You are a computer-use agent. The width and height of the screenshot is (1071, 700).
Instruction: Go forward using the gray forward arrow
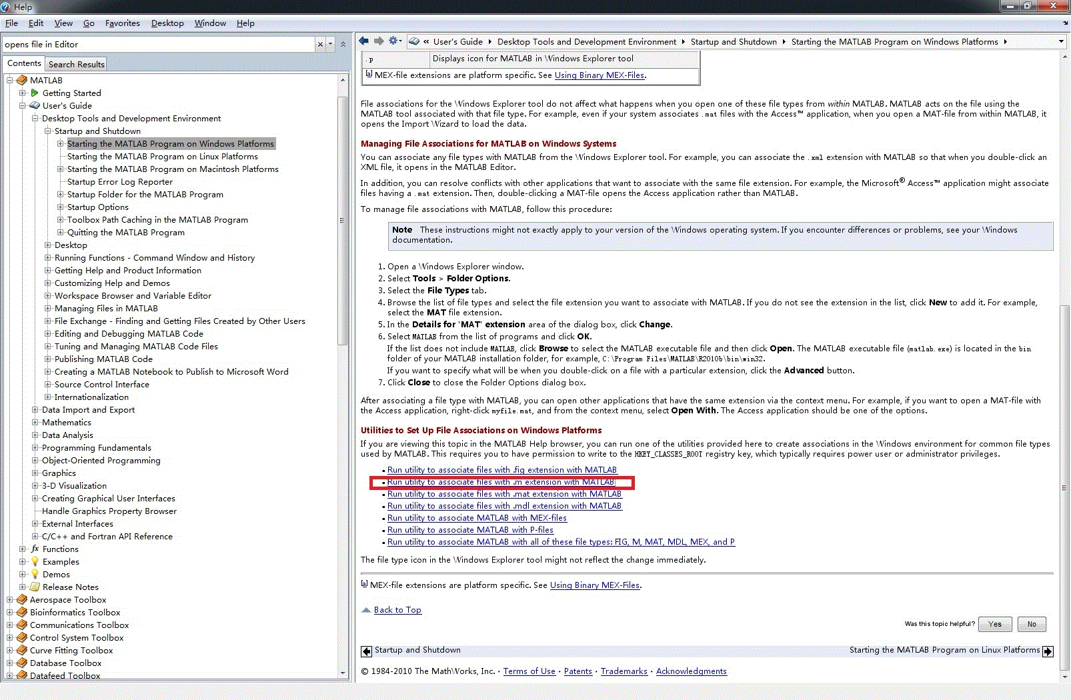coord(379,41)
